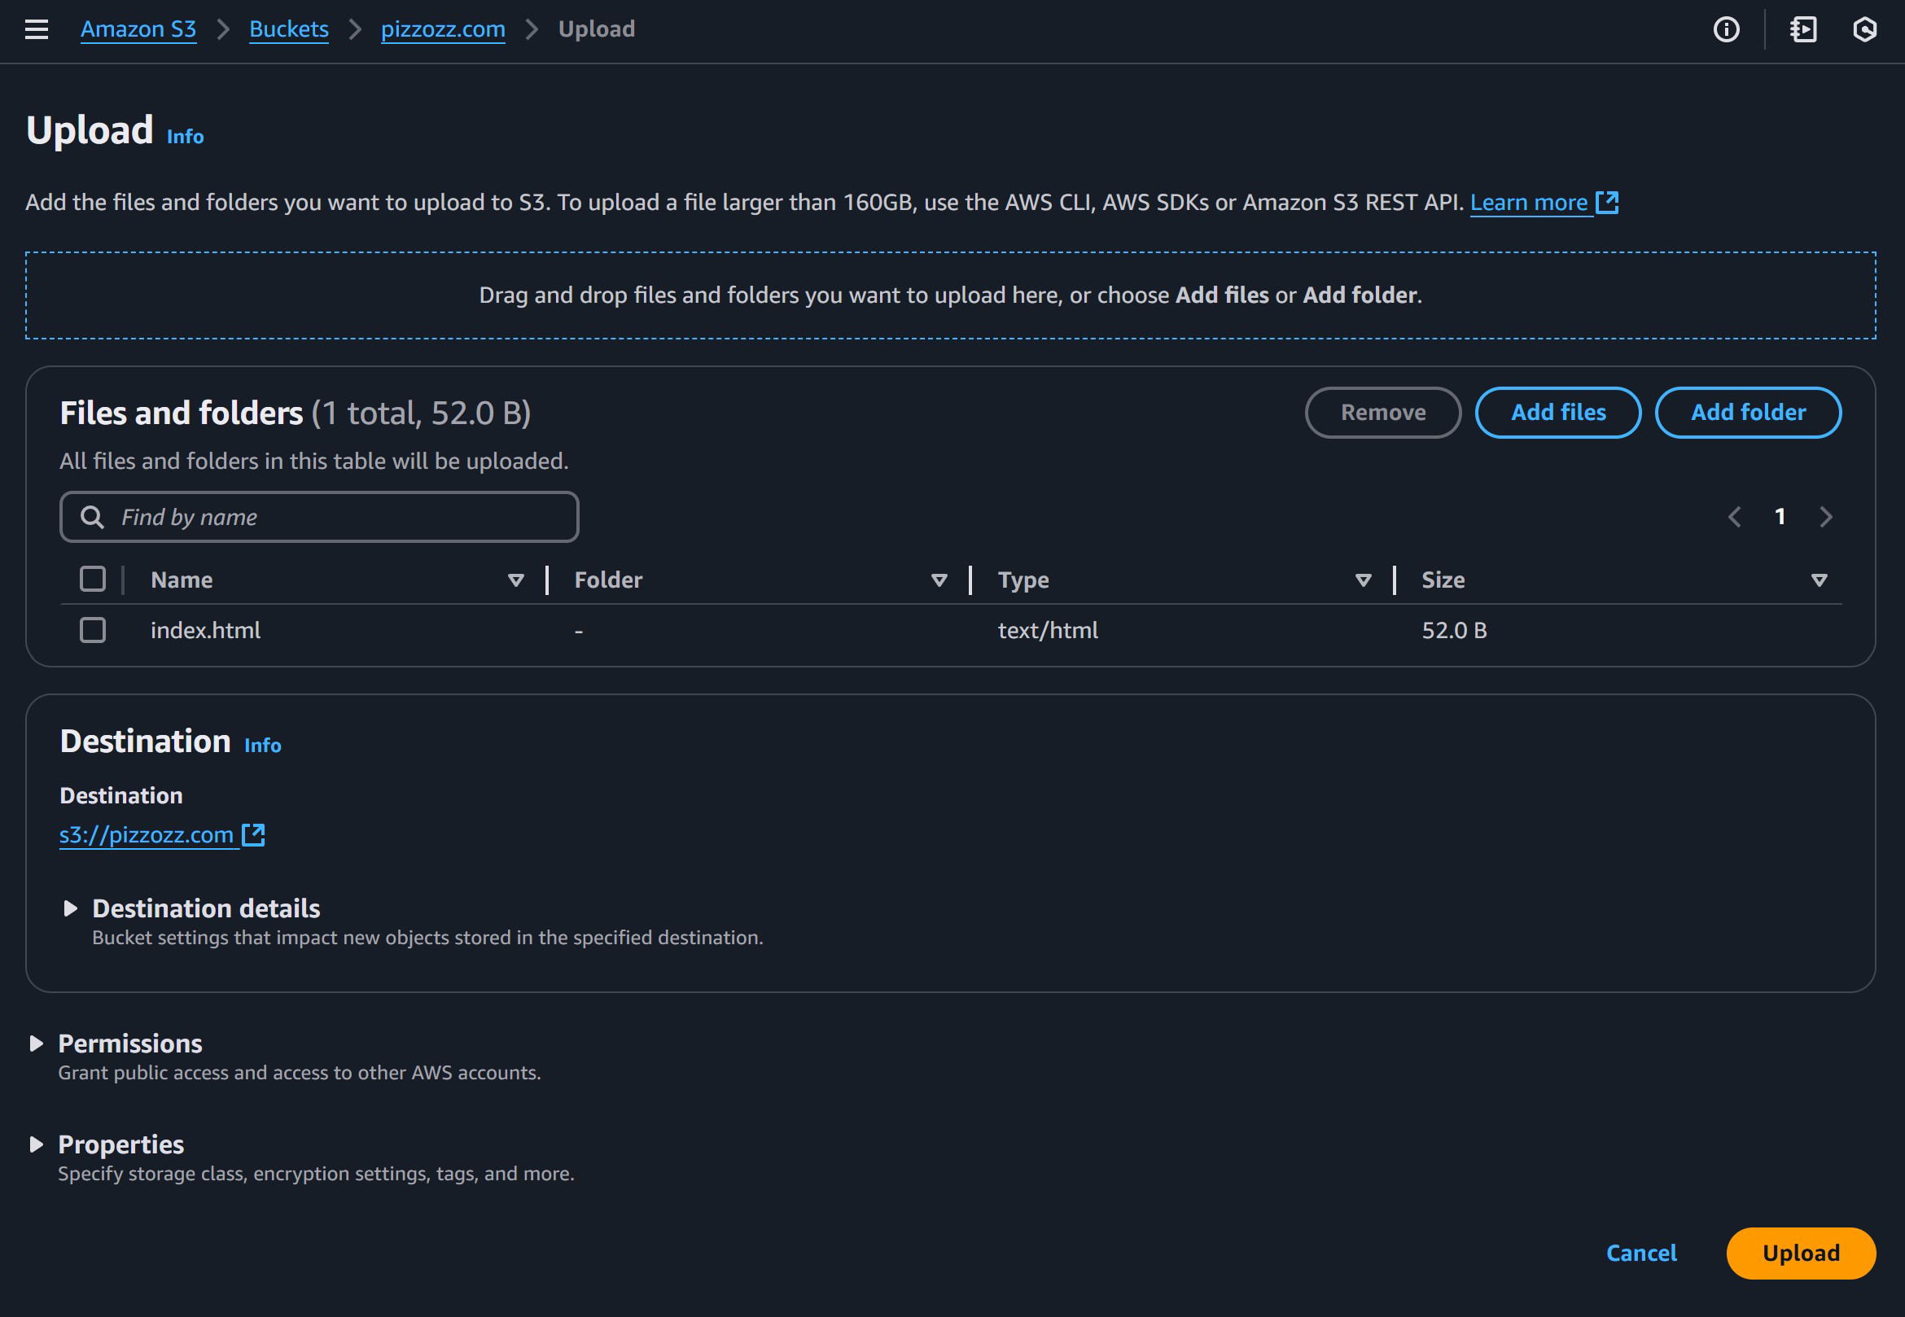Expand the Properties section

click(x=37, y=1144)
